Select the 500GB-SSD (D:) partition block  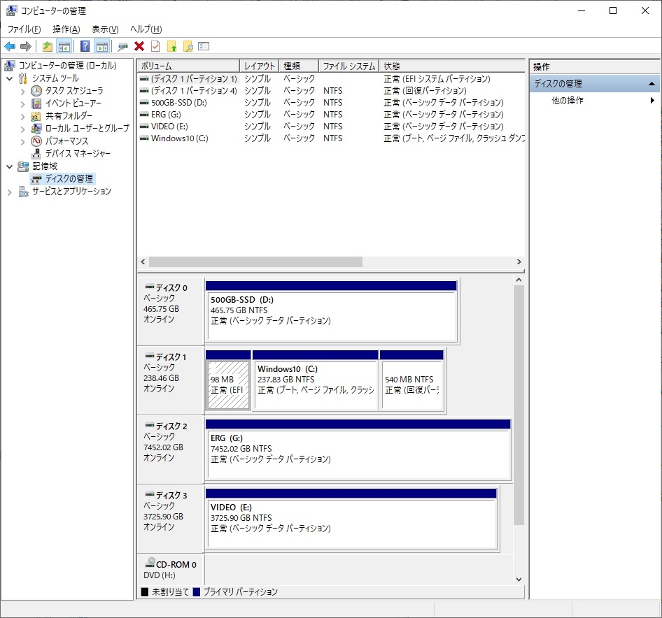331,311
